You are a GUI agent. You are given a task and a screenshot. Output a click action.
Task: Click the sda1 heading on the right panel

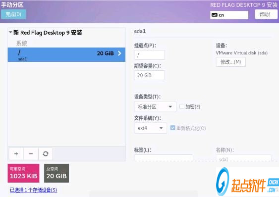tap(140, 31)
